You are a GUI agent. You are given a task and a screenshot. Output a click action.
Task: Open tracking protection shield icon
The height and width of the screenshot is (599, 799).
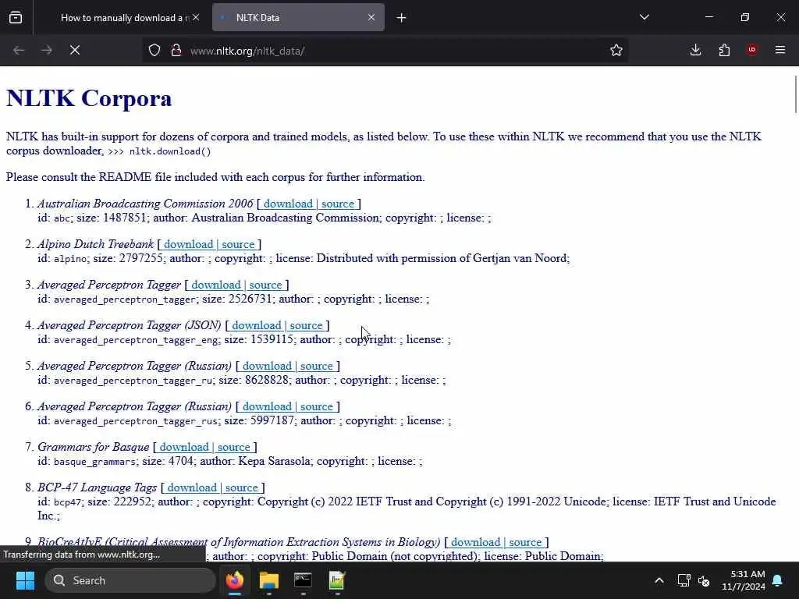(154, 50)
